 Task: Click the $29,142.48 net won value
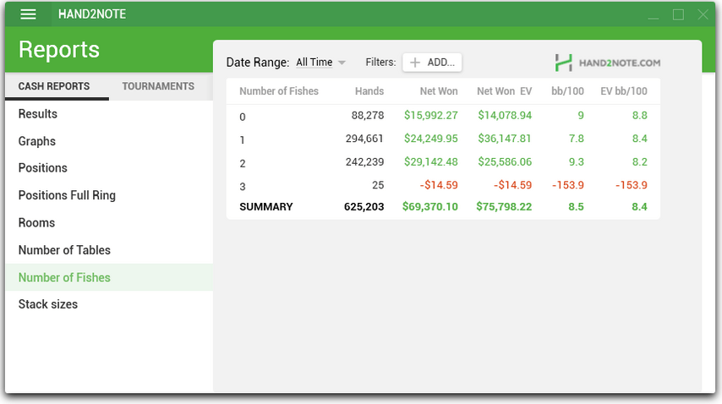pos(431,162)
